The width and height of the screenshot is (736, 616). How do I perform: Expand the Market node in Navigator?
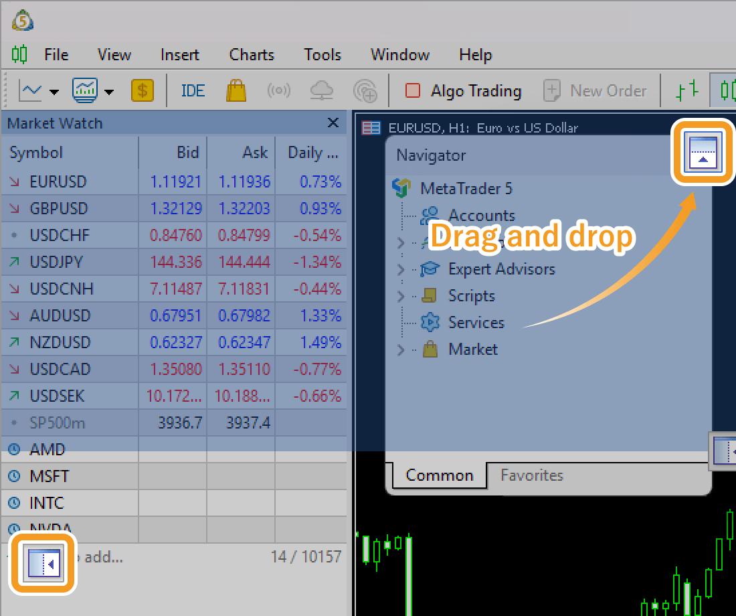[x=401, y=350]
